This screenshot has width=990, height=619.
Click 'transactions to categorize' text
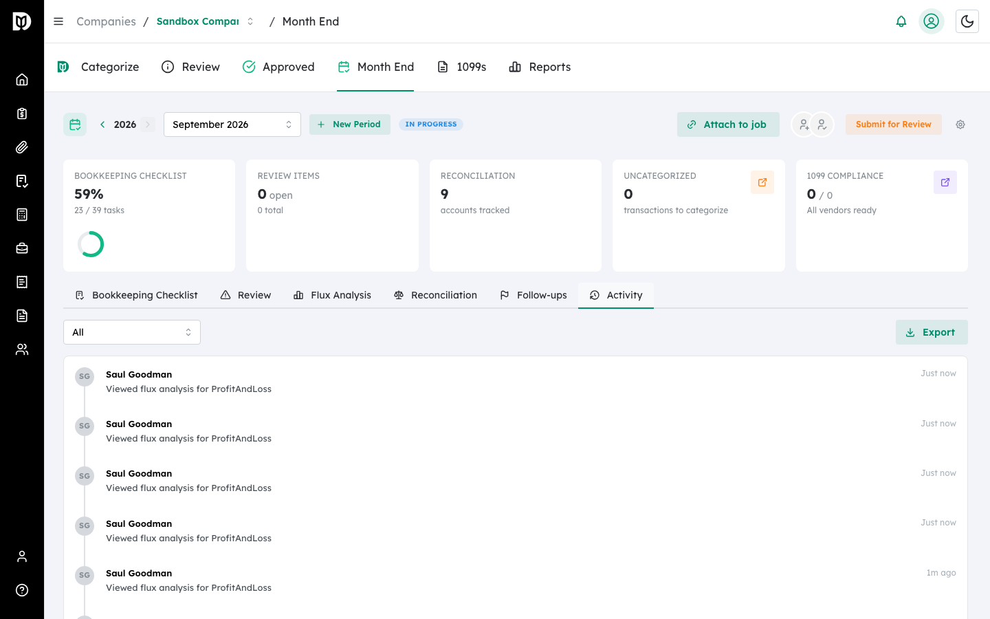[676, 210]
